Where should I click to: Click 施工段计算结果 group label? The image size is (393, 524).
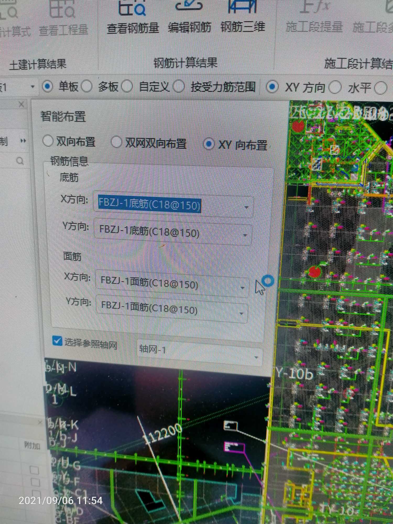tap(358, 64)
